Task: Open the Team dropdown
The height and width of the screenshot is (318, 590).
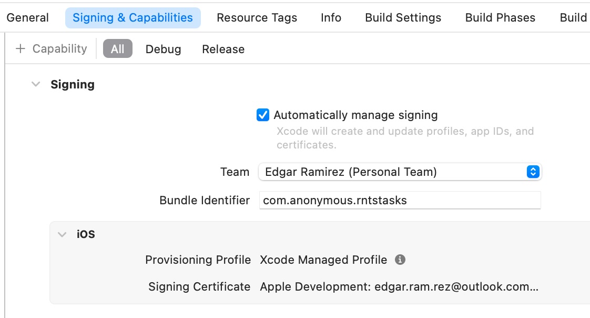Action: tap(400, 172)
